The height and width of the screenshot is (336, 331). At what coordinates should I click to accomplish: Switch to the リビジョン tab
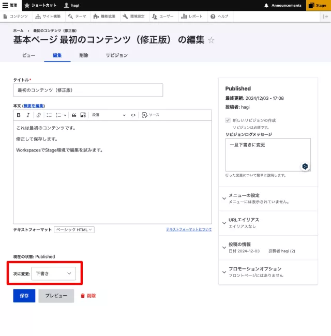coord(116,55)
